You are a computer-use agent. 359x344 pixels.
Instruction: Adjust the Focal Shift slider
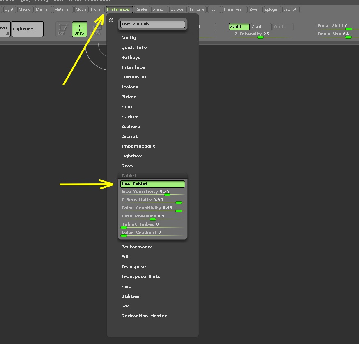click(x=338, y=27)
